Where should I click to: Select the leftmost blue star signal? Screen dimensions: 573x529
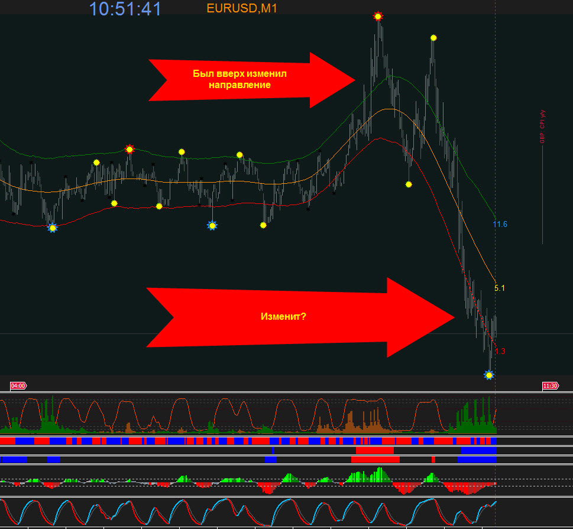click(53, 228)
